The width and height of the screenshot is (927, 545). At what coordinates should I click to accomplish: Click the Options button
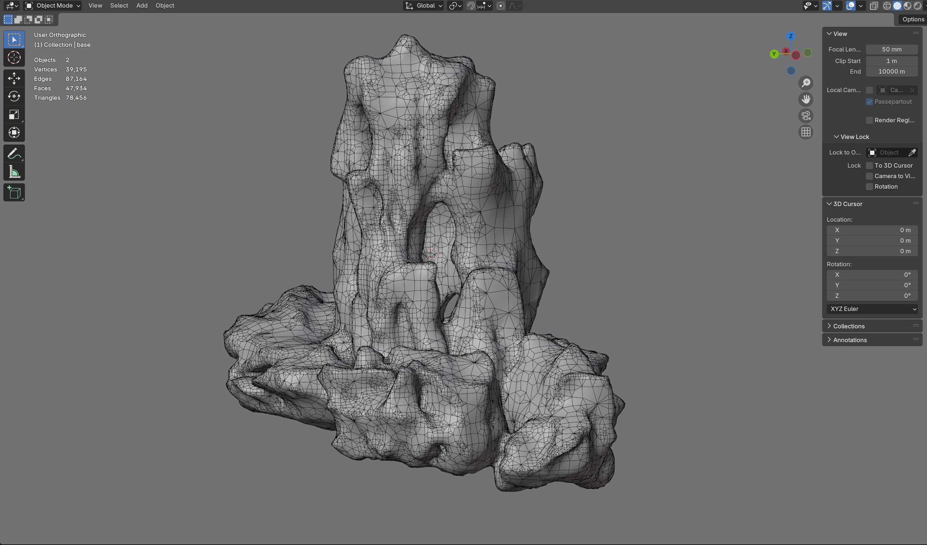click(912, 19)
